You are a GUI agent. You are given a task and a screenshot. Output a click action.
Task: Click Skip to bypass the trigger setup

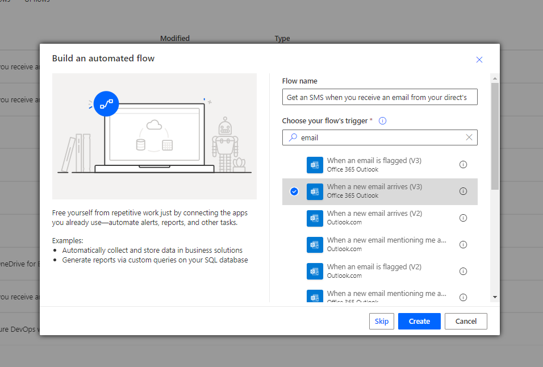click(381, 321)
